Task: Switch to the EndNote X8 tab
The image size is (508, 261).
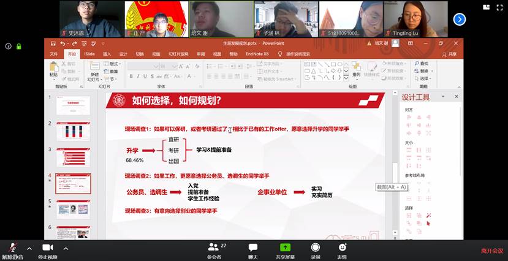Action: 257,54
